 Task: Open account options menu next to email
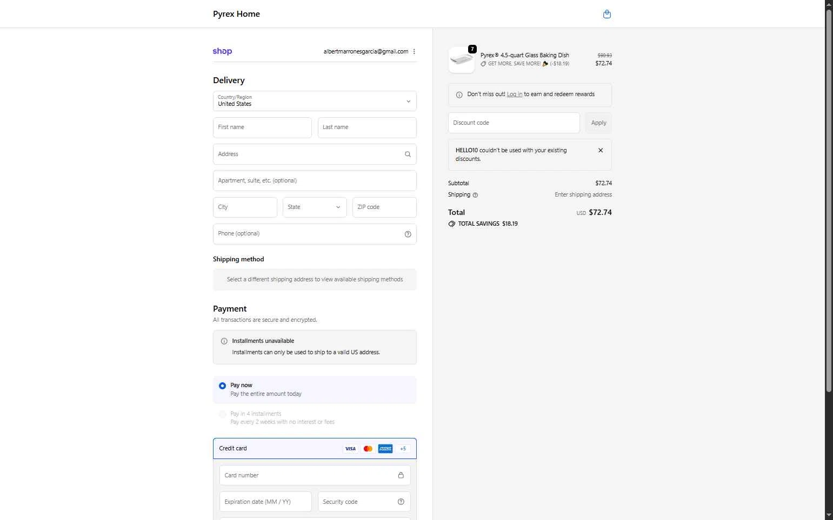[x=414, y=51]
